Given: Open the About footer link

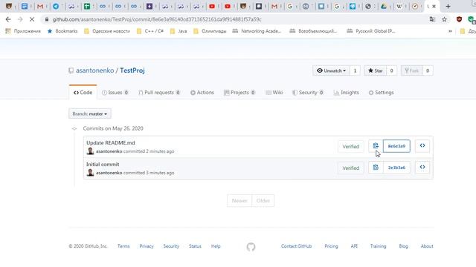Looking at the screenshot, I should [x=427, y=246].
